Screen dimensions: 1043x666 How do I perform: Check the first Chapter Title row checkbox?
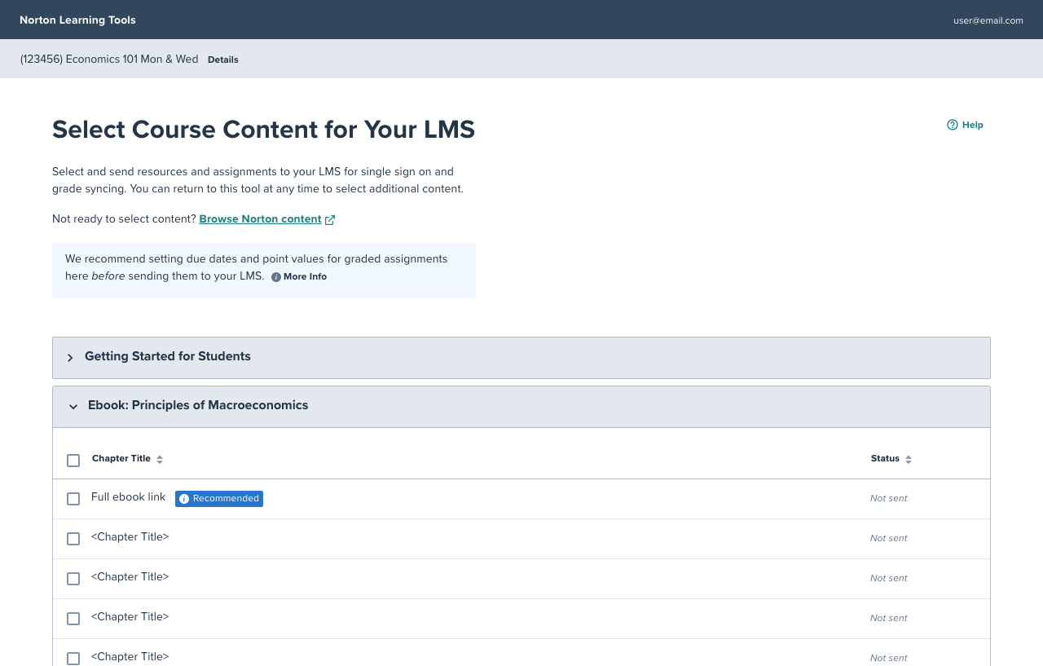(73, 539)
